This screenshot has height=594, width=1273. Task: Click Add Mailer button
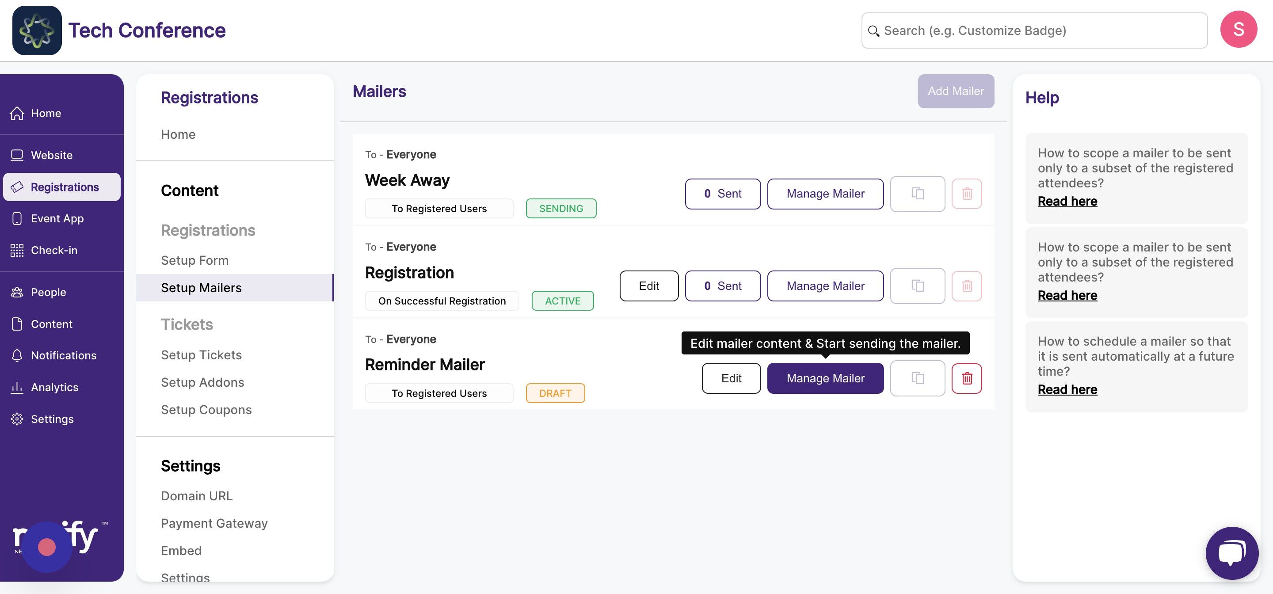point(956,91)
